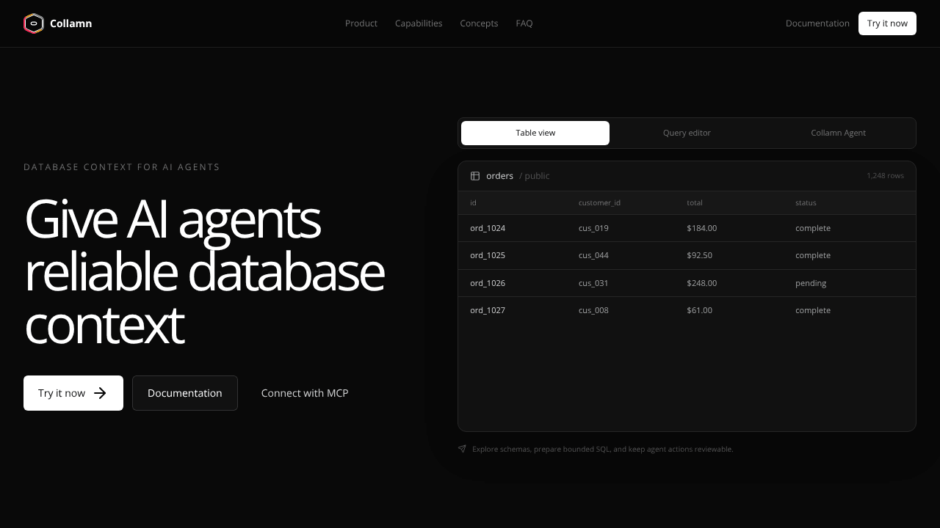Screen dimensions: 940x528
Task: Open the Capabilities nav item
Action: tap(419, 23)
